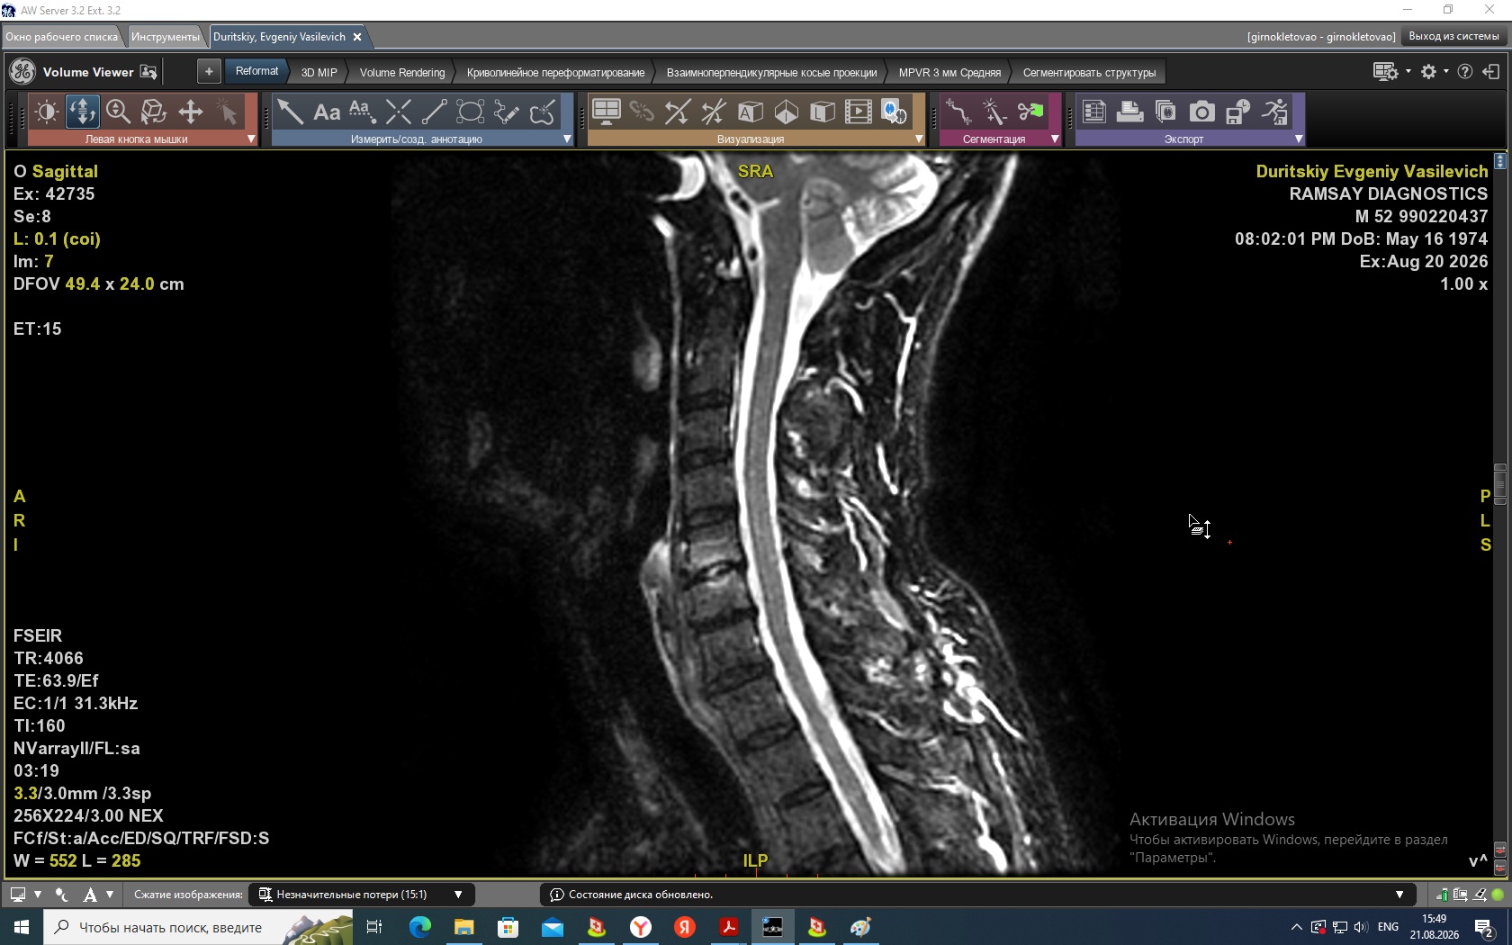Select the scissors cut segmentation tool
The height and width of the screenshot is (945, 1512).
1030,112
